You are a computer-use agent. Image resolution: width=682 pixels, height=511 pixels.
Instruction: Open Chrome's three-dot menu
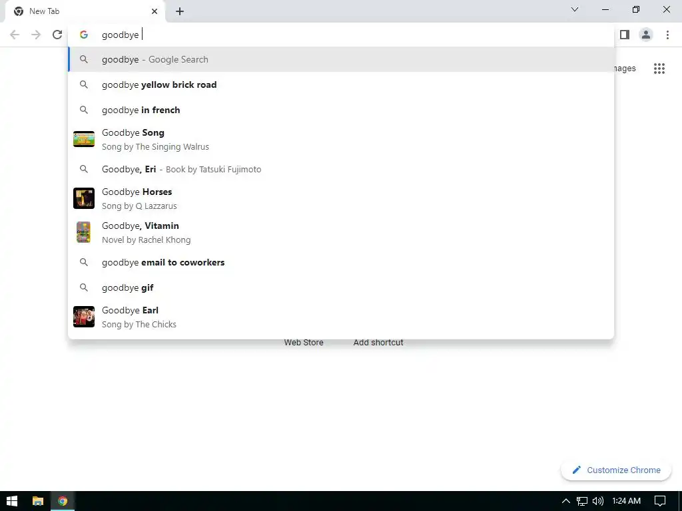[x=667, y=35]
